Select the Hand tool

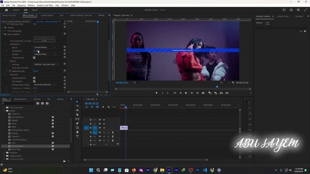point(77,132)
